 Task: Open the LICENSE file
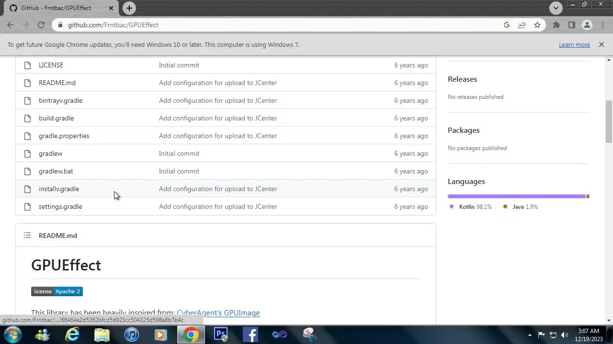click(x=51, y=65)
